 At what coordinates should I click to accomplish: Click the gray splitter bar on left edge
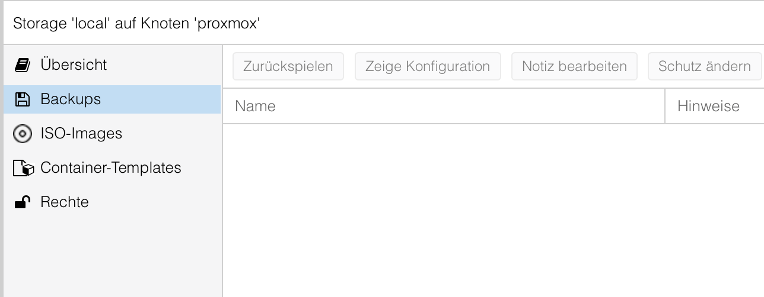(2, 177)
